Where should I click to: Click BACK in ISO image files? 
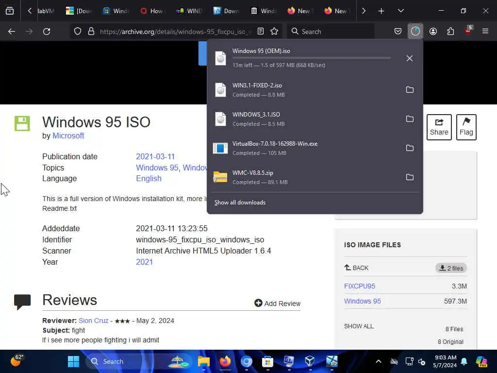357,268
